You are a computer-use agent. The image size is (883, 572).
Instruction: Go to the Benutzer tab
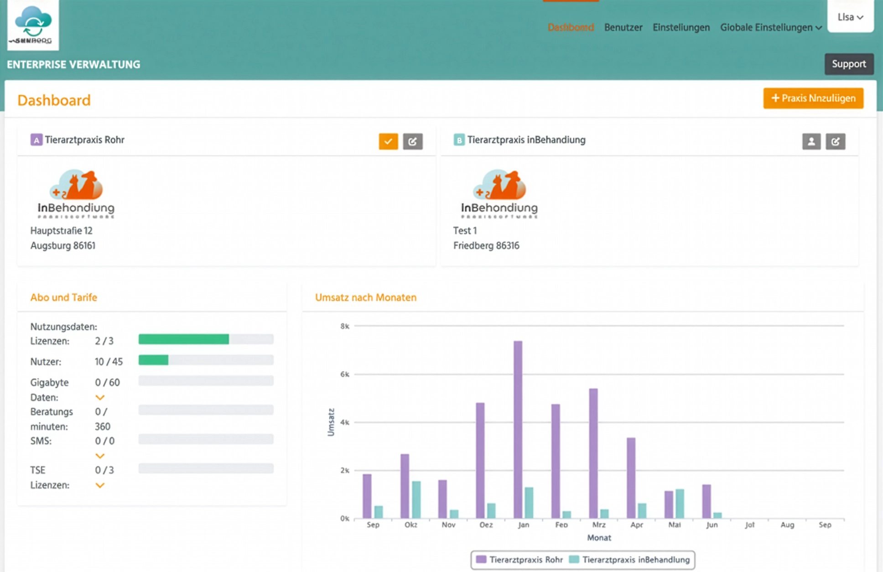click(x=623, y=27)
